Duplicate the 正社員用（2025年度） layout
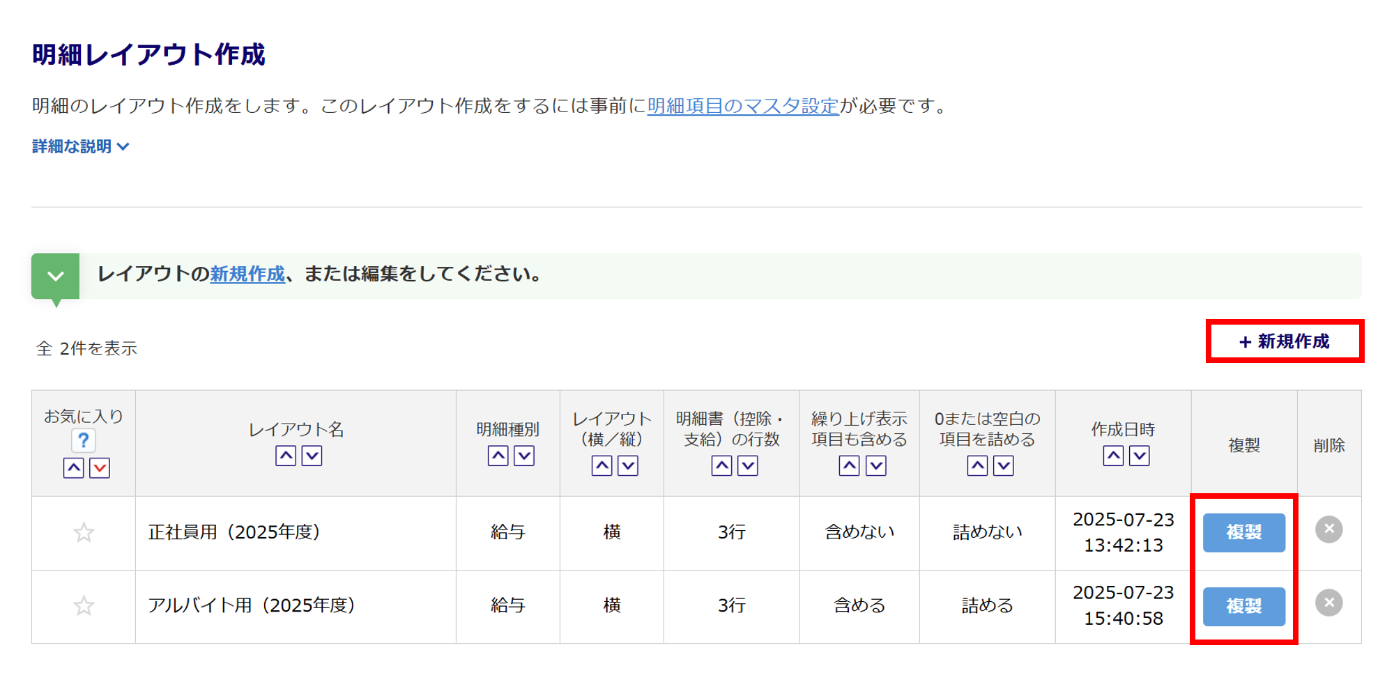 pyautogui.click(x=1243, y=533)
